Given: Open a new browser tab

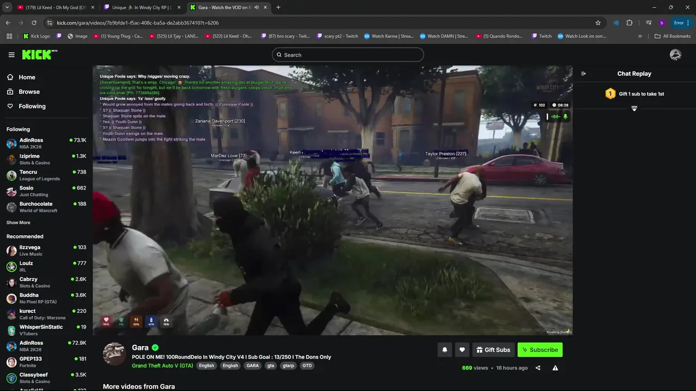Looking at the screenshot, I should (278, 8).
